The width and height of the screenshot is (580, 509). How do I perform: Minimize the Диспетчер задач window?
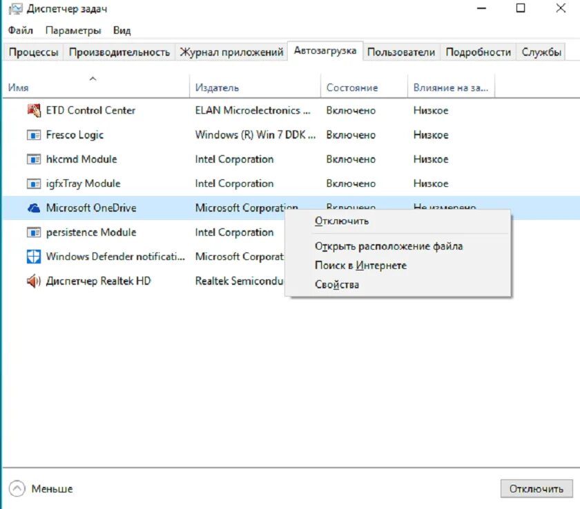click(x=482, y=8)
